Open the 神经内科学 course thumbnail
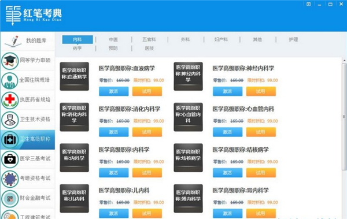This screenshot has height=219, width=347. [188, 76]
